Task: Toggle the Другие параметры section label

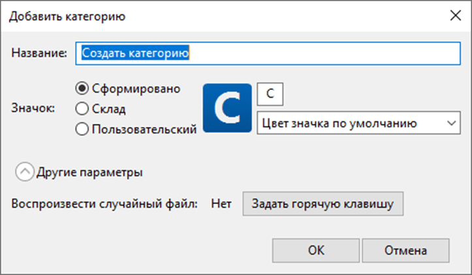Action: tap(89, 172)
